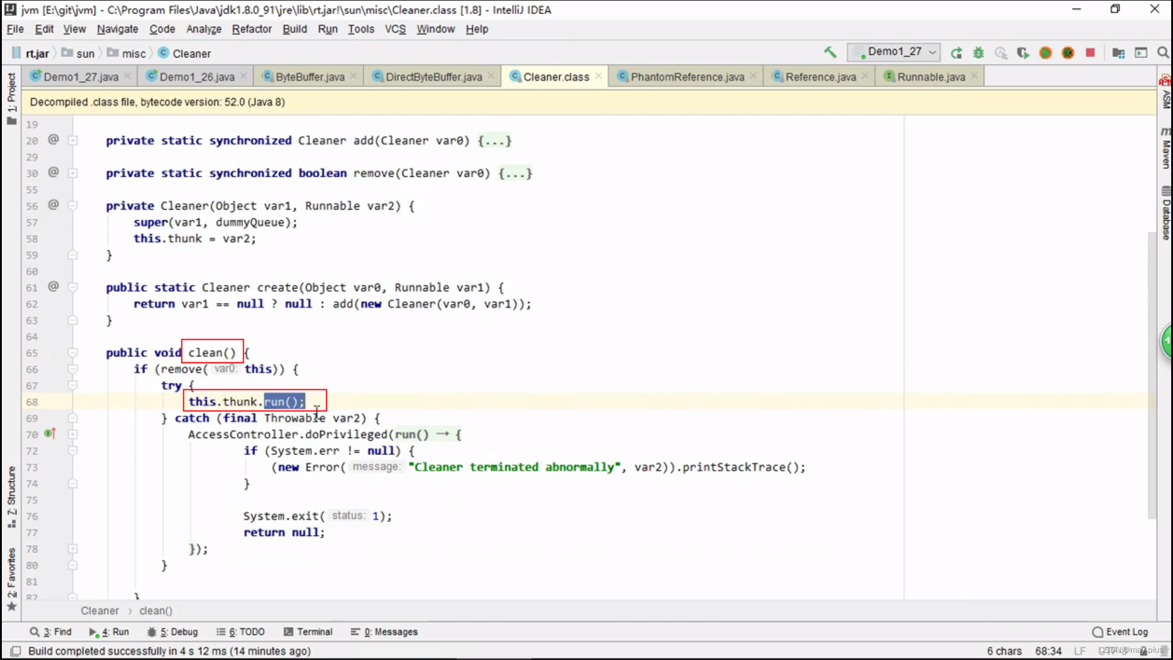Image resolution: width=1173 pixels, height=660 pixels.
Task: Collapse the clean method on line 65
Action: 73,353
